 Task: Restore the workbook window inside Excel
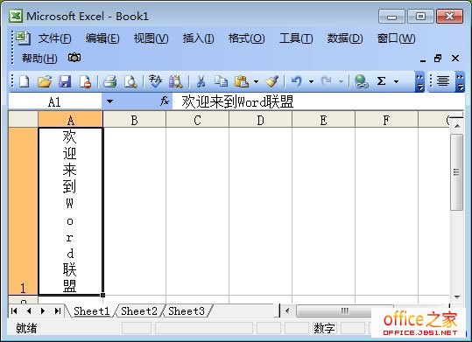[x=438, y=58]
